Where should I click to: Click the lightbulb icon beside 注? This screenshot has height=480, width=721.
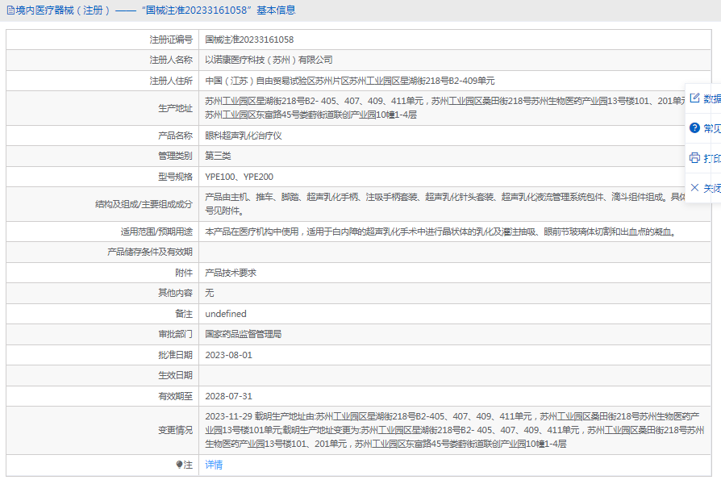click(180, 465)
